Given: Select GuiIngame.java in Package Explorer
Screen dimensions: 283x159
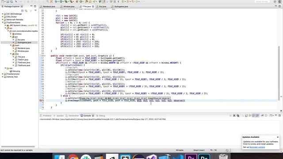Looking at the screenshot, I should click(x=24, y=42).
